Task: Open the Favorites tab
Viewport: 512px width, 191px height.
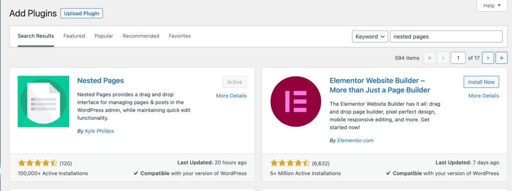Action: point(179,36)
